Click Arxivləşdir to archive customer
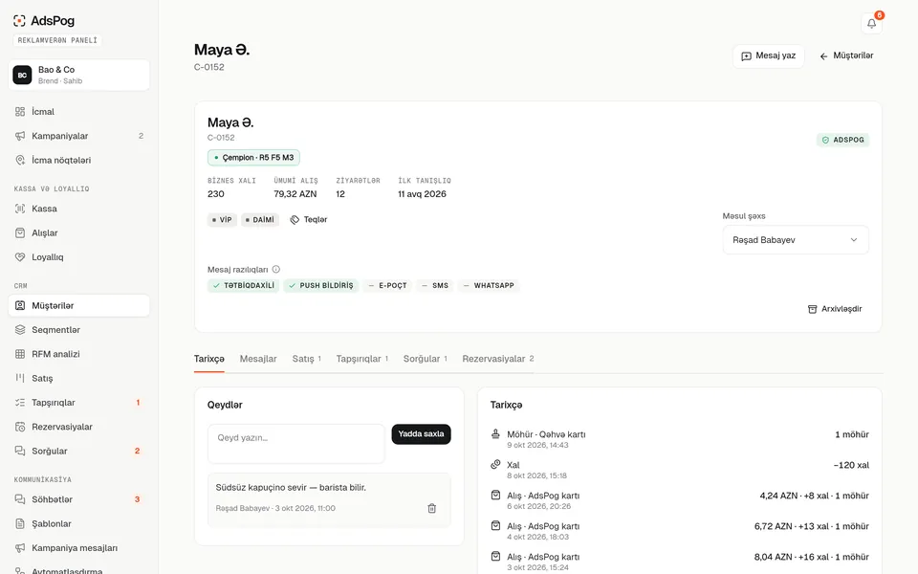The image size is (918, 574). click(x=835, y=309)
